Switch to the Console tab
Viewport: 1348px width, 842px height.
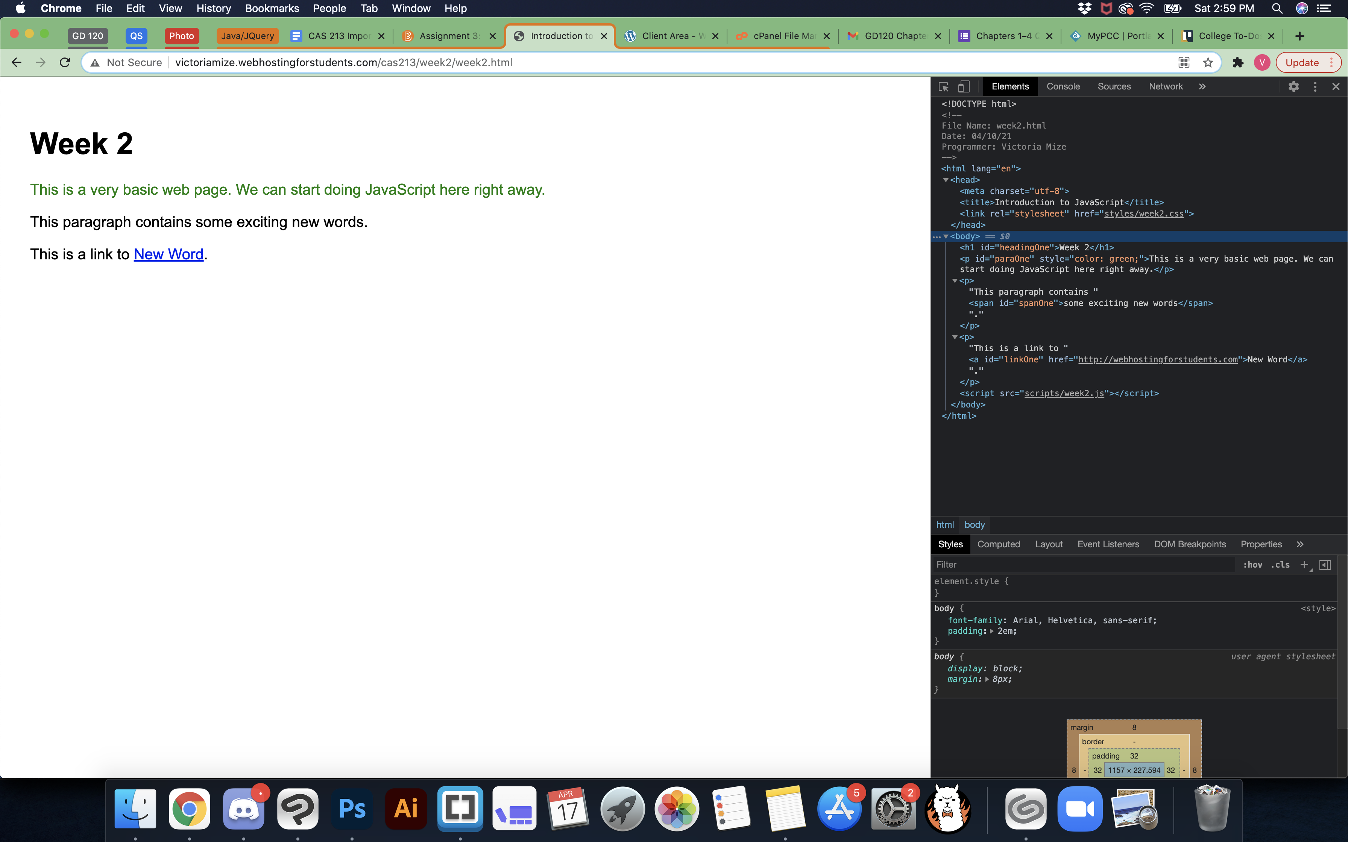point(1063,86)
